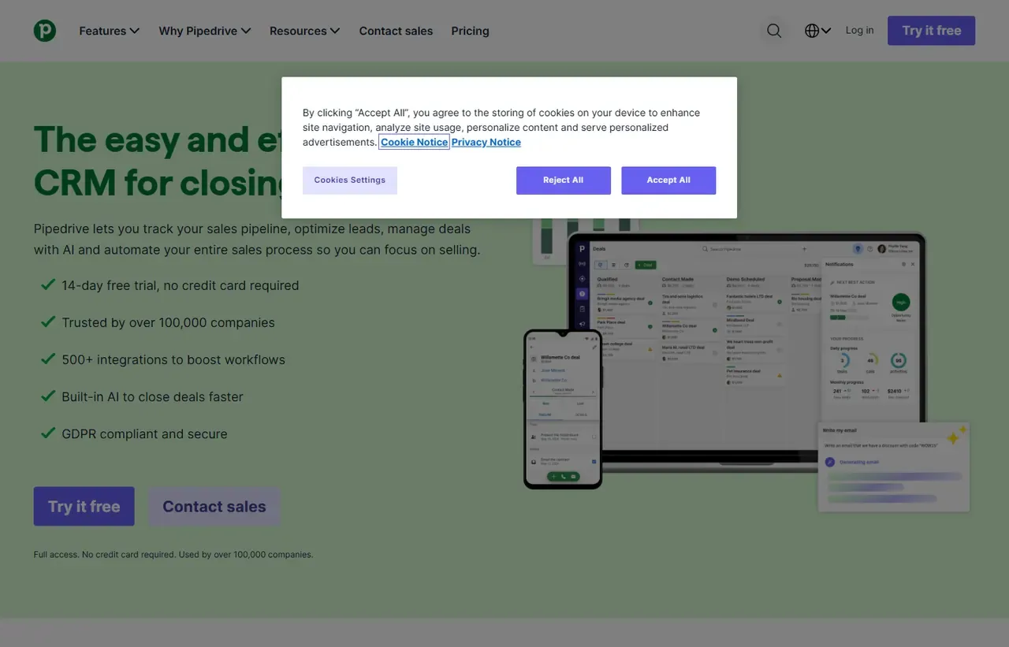Click "14-day free trial, no credit card required"
This screenshot has width=1009, height=647.
point(181,285)
